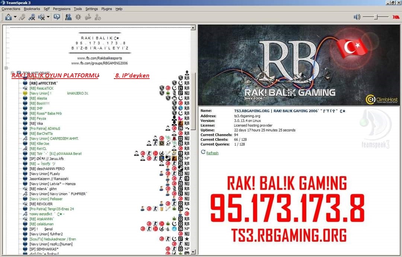This screenshot has width=402, height=257.
Task: Open the Plugins menu
Action: coord(107,9)
